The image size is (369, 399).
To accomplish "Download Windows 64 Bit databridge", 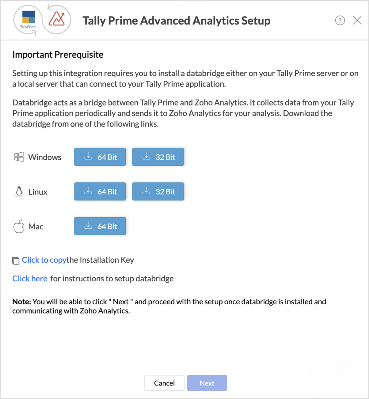I will (100, 157).
